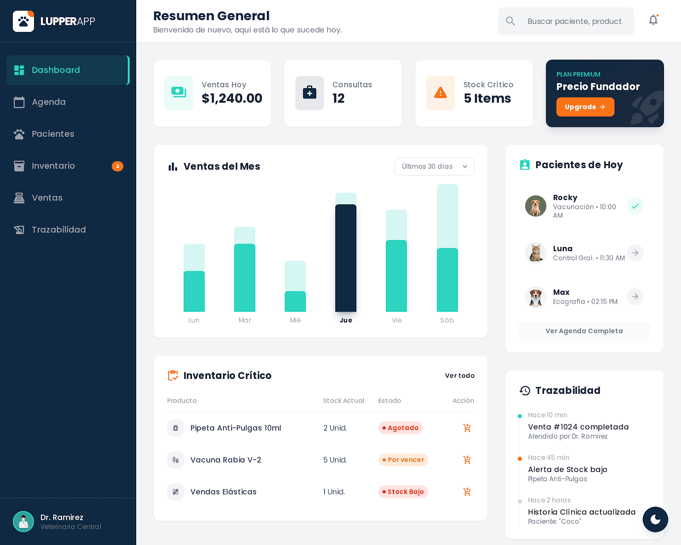This screenshot has height=545, width=681.
Task: Open the Trazabilidad menu item
Action: (x=58, y=229)
